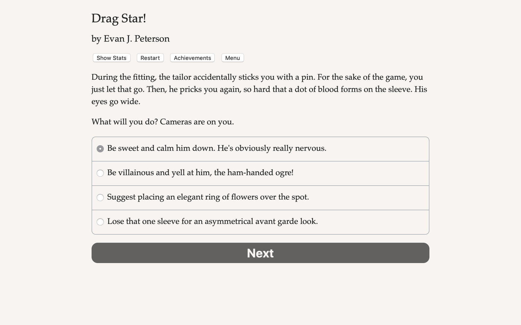The image size is (521, 325).
Task: Click the currently filled radio for the calm option
Action: click(x=100, y=148)
